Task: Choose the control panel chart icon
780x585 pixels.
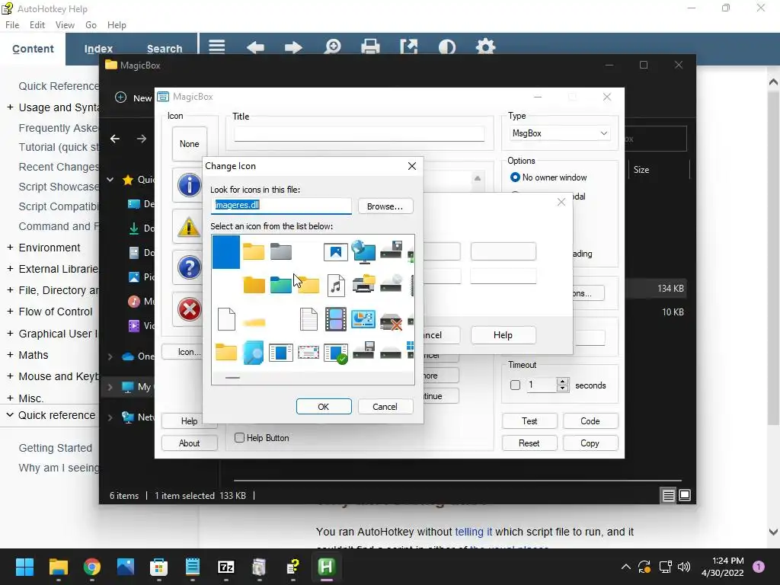Action: [363, 319]
